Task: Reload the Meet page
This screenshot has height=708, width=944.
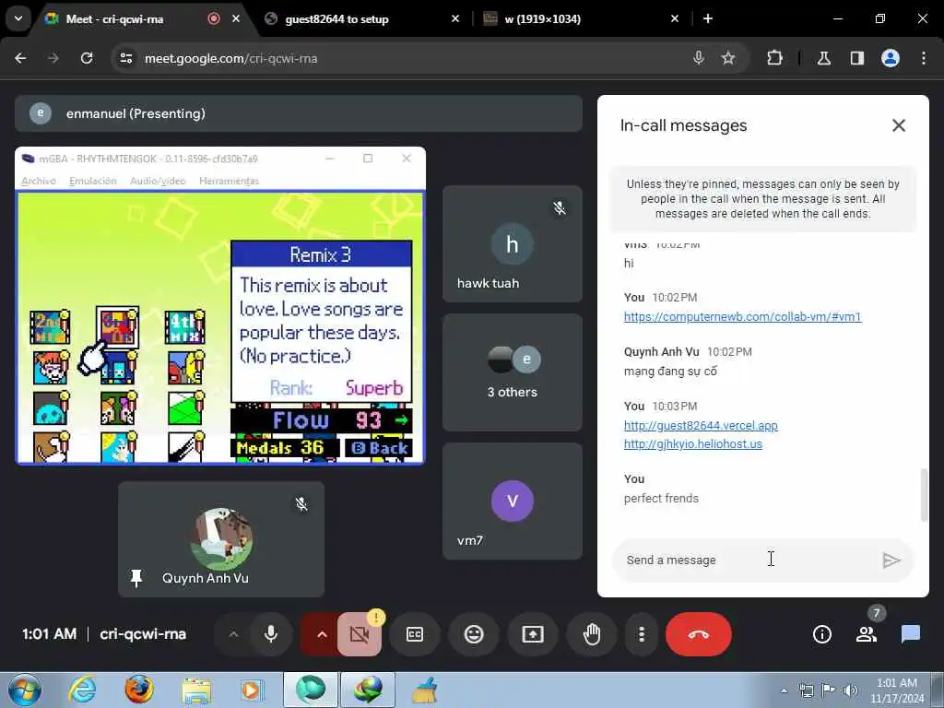Action: pyautogui.click(x=87, y=58)
